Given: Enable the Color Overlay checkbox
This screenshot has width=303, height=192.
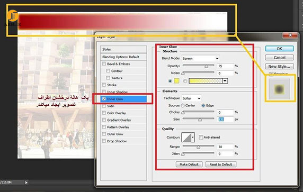Looking at the screenshot, I should click(104, 113).
